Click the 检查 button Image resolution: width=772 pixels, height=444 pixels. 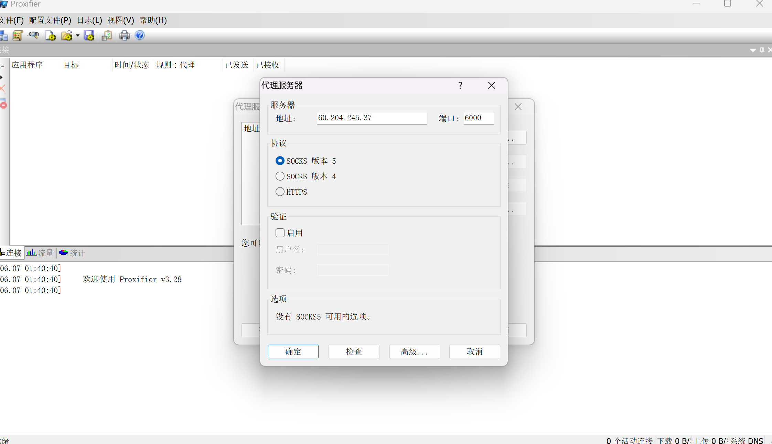(x=354, y=351)
